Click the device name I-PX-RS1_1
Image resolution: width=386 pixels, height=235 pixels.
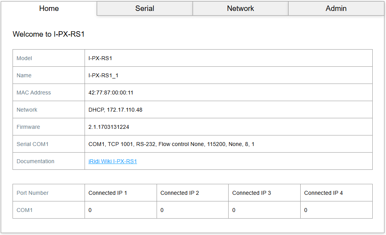[x=103, y=75]
